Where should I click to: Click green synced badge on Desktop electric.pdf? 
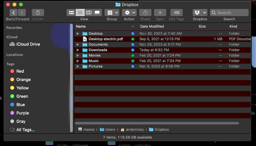click(x=133, y=39)
